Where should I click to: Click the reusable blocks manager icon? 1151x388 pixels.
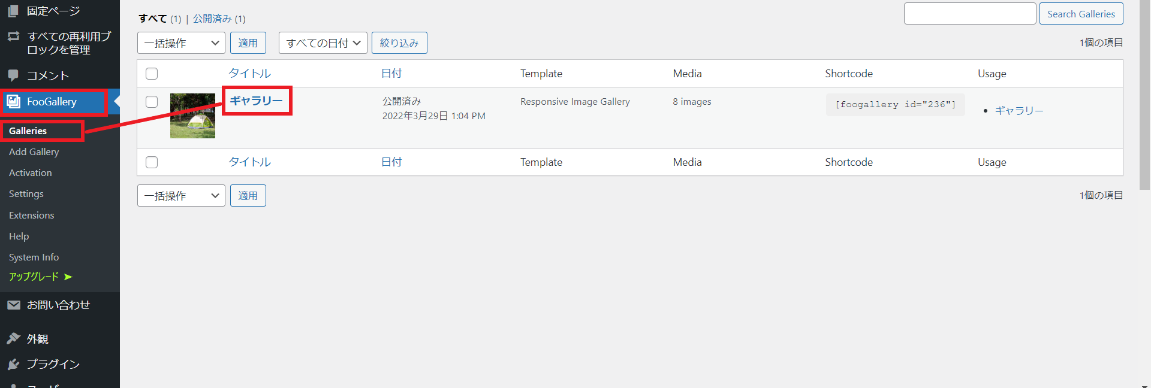click(13, 37)
